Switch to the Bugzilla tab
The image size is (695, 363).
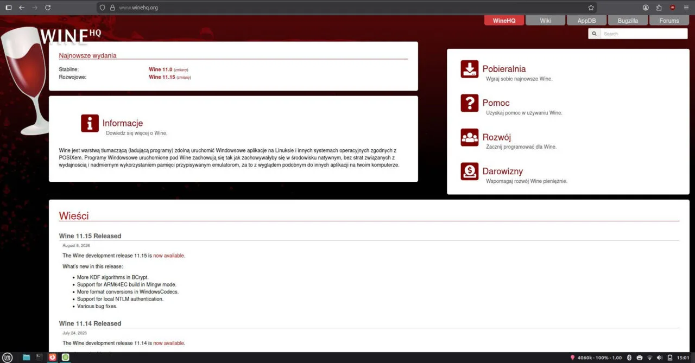click(x=628, y=21)
